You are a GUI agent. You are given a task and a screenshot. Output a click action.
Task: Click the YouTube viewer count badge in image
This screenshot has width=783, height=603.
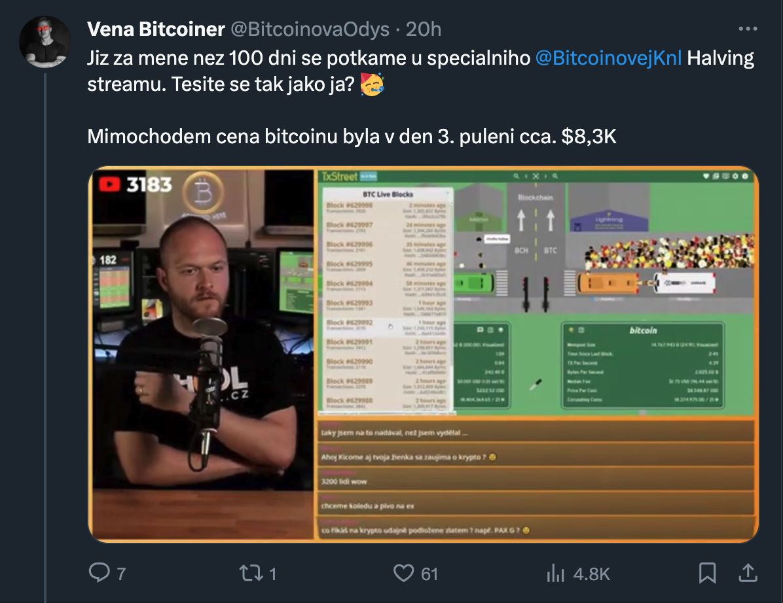(136, 184)
